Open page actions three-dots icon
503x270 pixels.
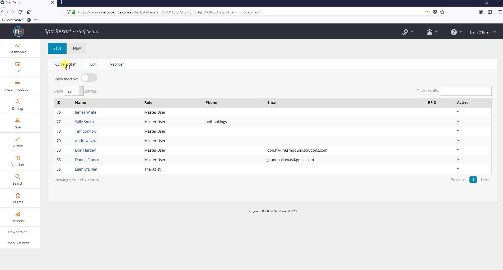(427, 12)
